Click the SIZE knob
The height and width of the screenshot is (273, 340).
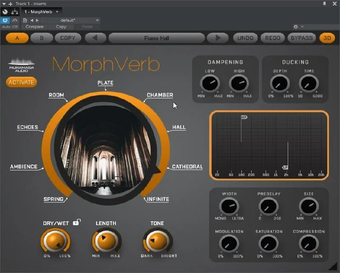pos(309,206)
